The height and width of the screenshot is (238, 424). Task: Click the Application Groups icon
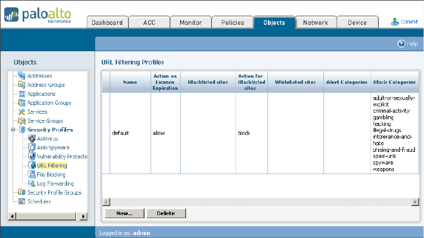[x=22, y=103]
